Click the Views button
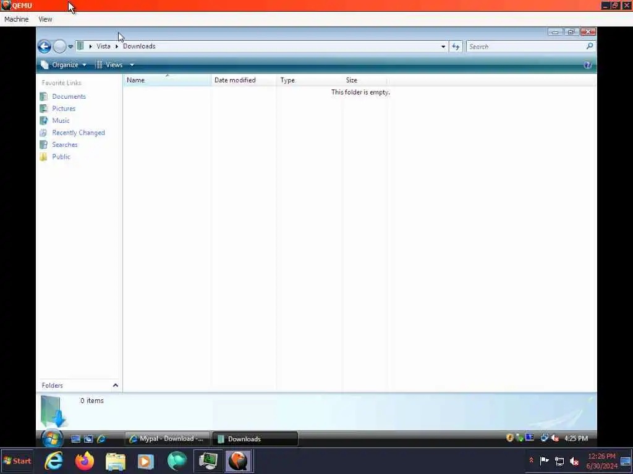The image size is (633, 474). [x=109, y=64]
